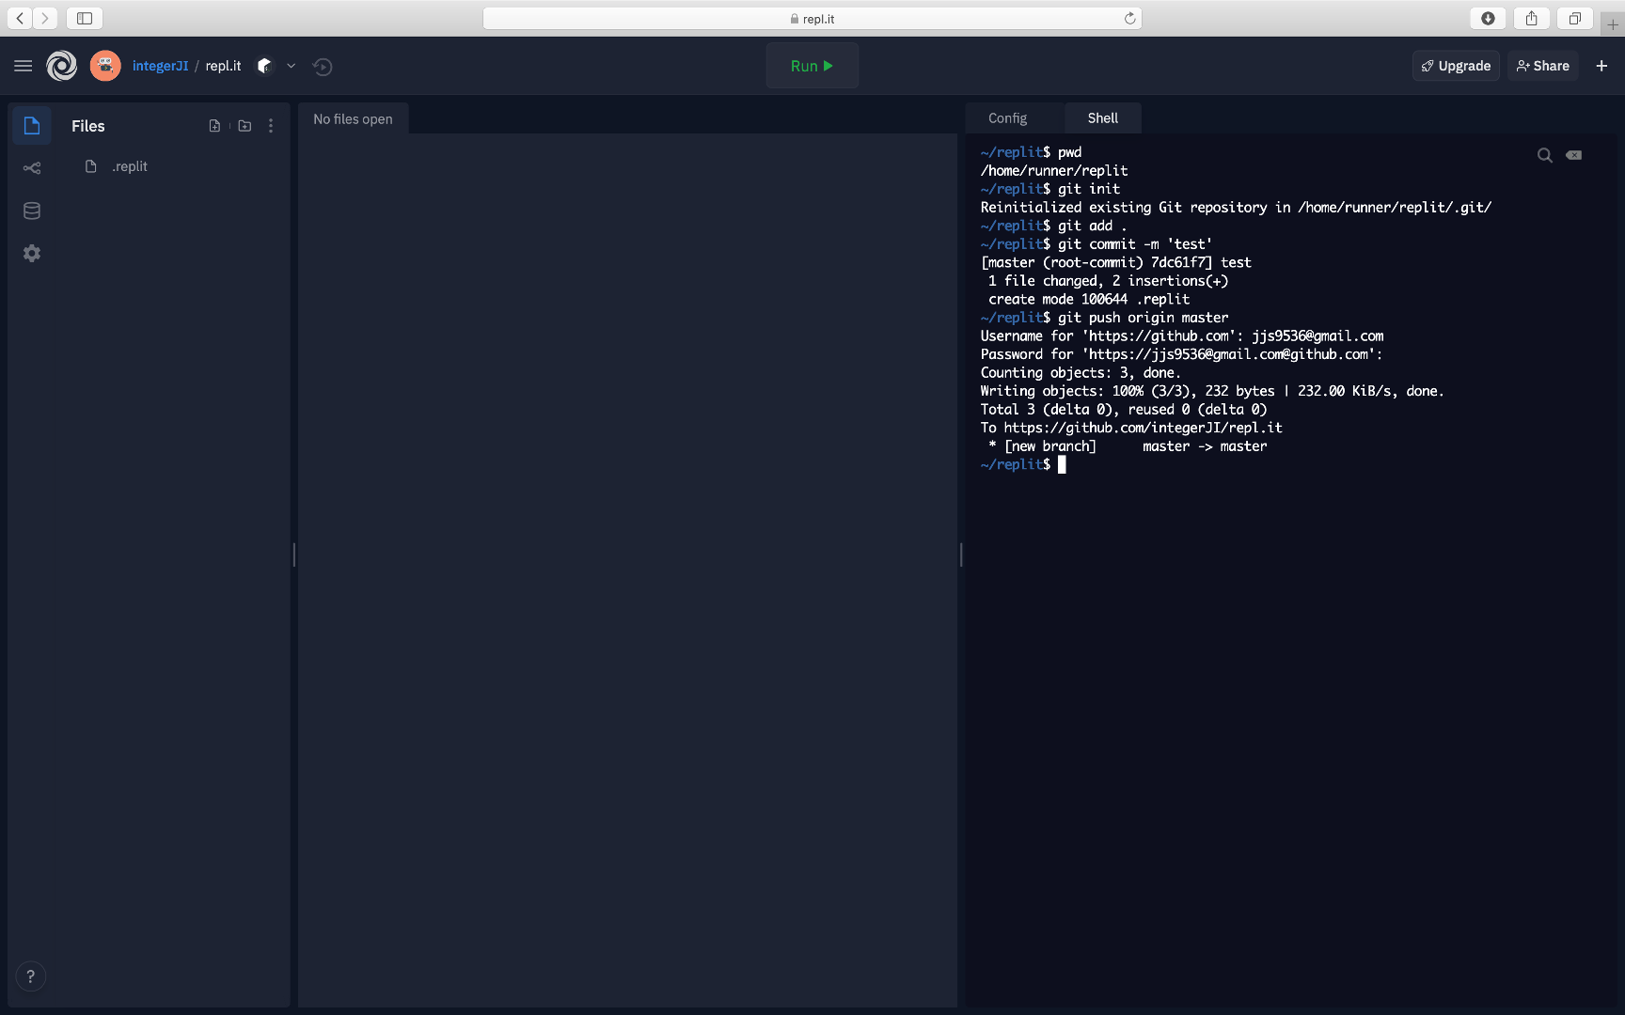
Task: Open the .replit file
Action: click(130, 166)
